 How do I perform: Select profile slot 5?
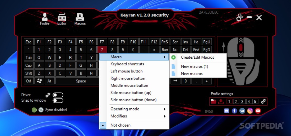coord(255,102)
